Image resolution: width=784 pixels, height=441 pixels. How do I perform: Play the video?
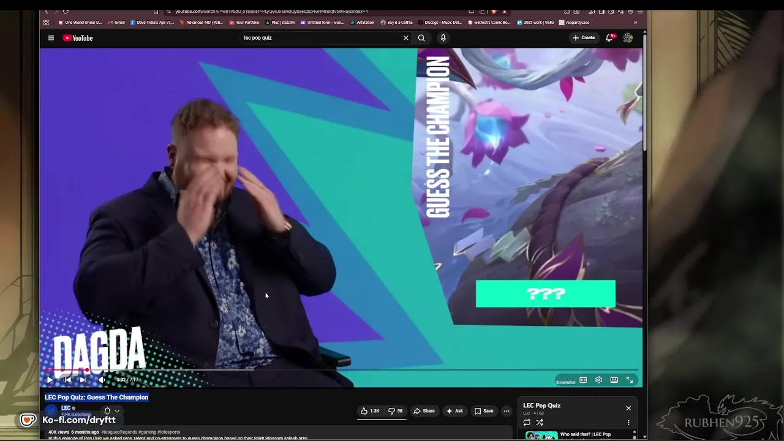click(50, 380)
